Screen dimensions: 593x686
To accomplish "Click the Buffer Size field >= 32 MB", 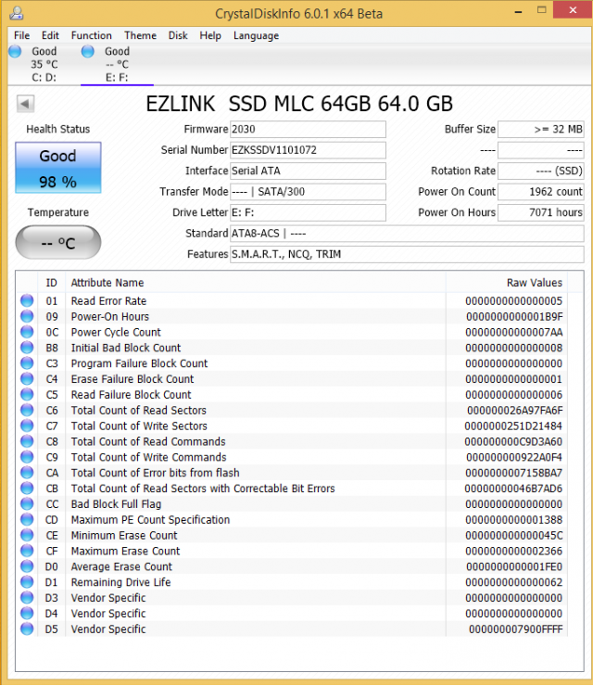I will point(541,130).
